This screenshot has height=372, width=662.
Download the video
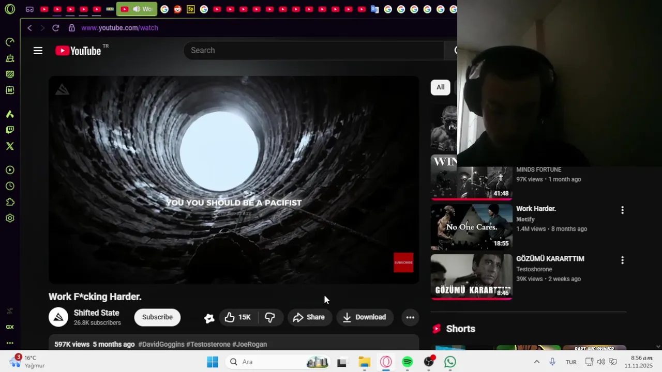coord(365,317)
